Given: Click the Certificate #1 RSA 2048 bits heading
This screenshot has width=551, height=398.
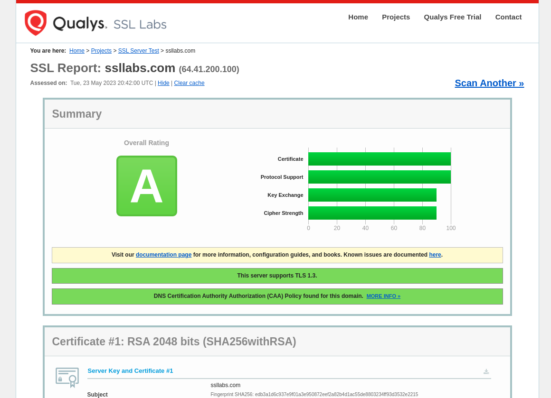Looking at the screenshot, I should (x=174, y=342).
